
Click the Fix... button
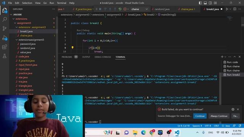coord(236,116)
